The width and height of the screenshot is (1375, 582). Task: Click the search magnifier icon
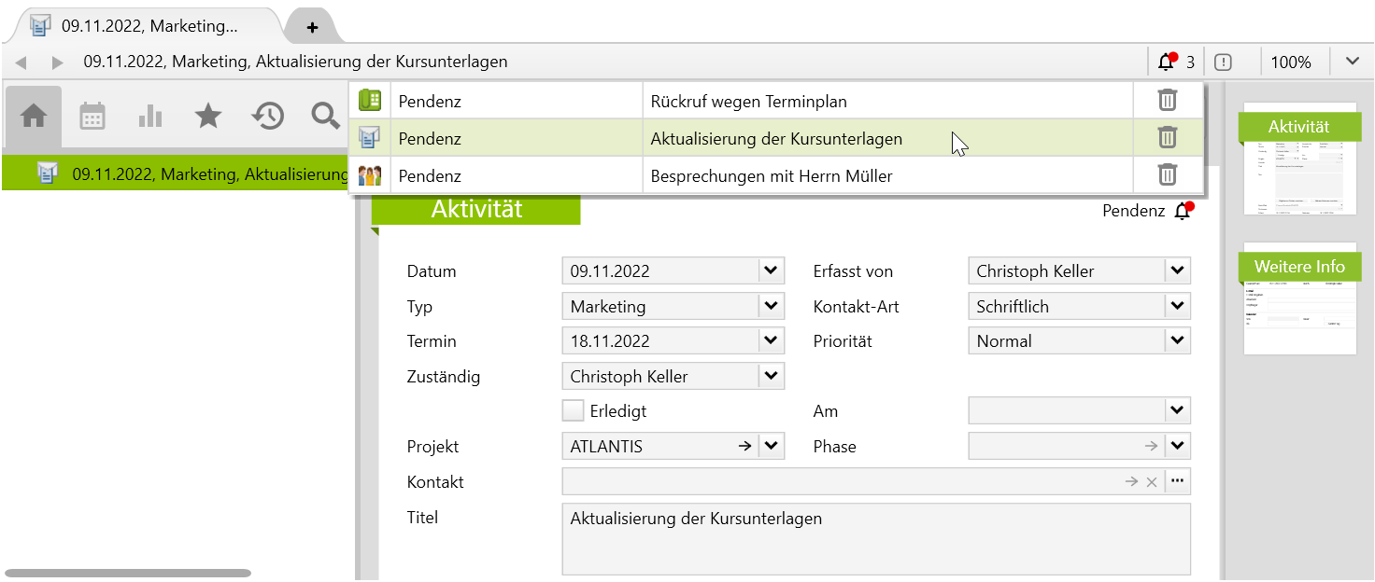point(325,117)
